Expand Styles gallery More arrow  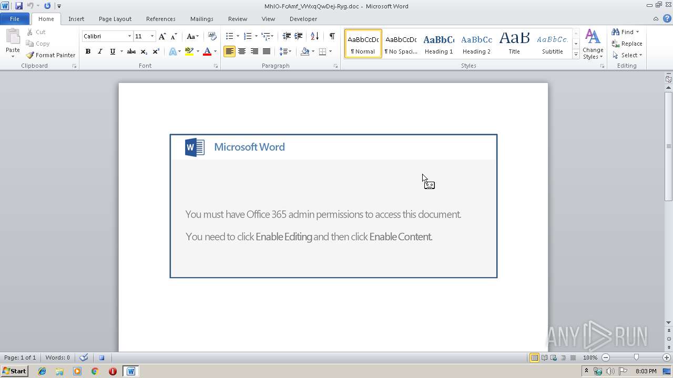[x=576, y=55]
